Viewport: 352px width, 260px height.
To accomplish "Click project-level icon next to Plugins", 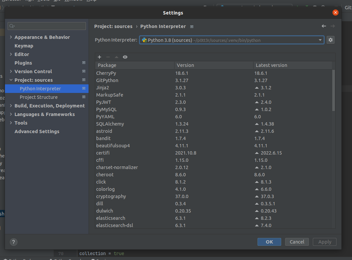I will (x=84, y=63).
